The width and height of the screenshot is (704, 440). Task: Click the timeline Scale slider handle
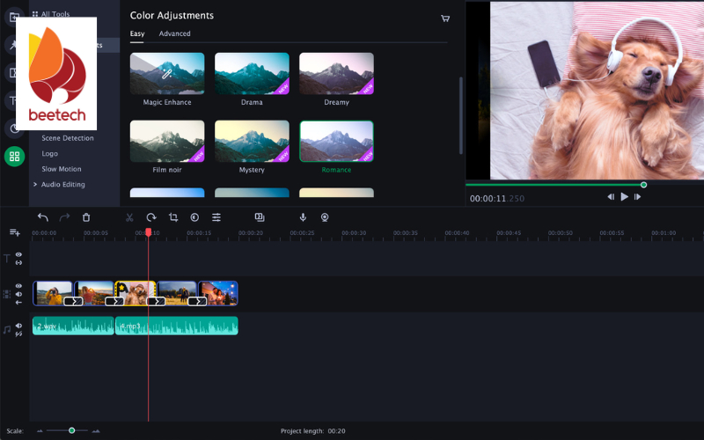click(72, 430)
